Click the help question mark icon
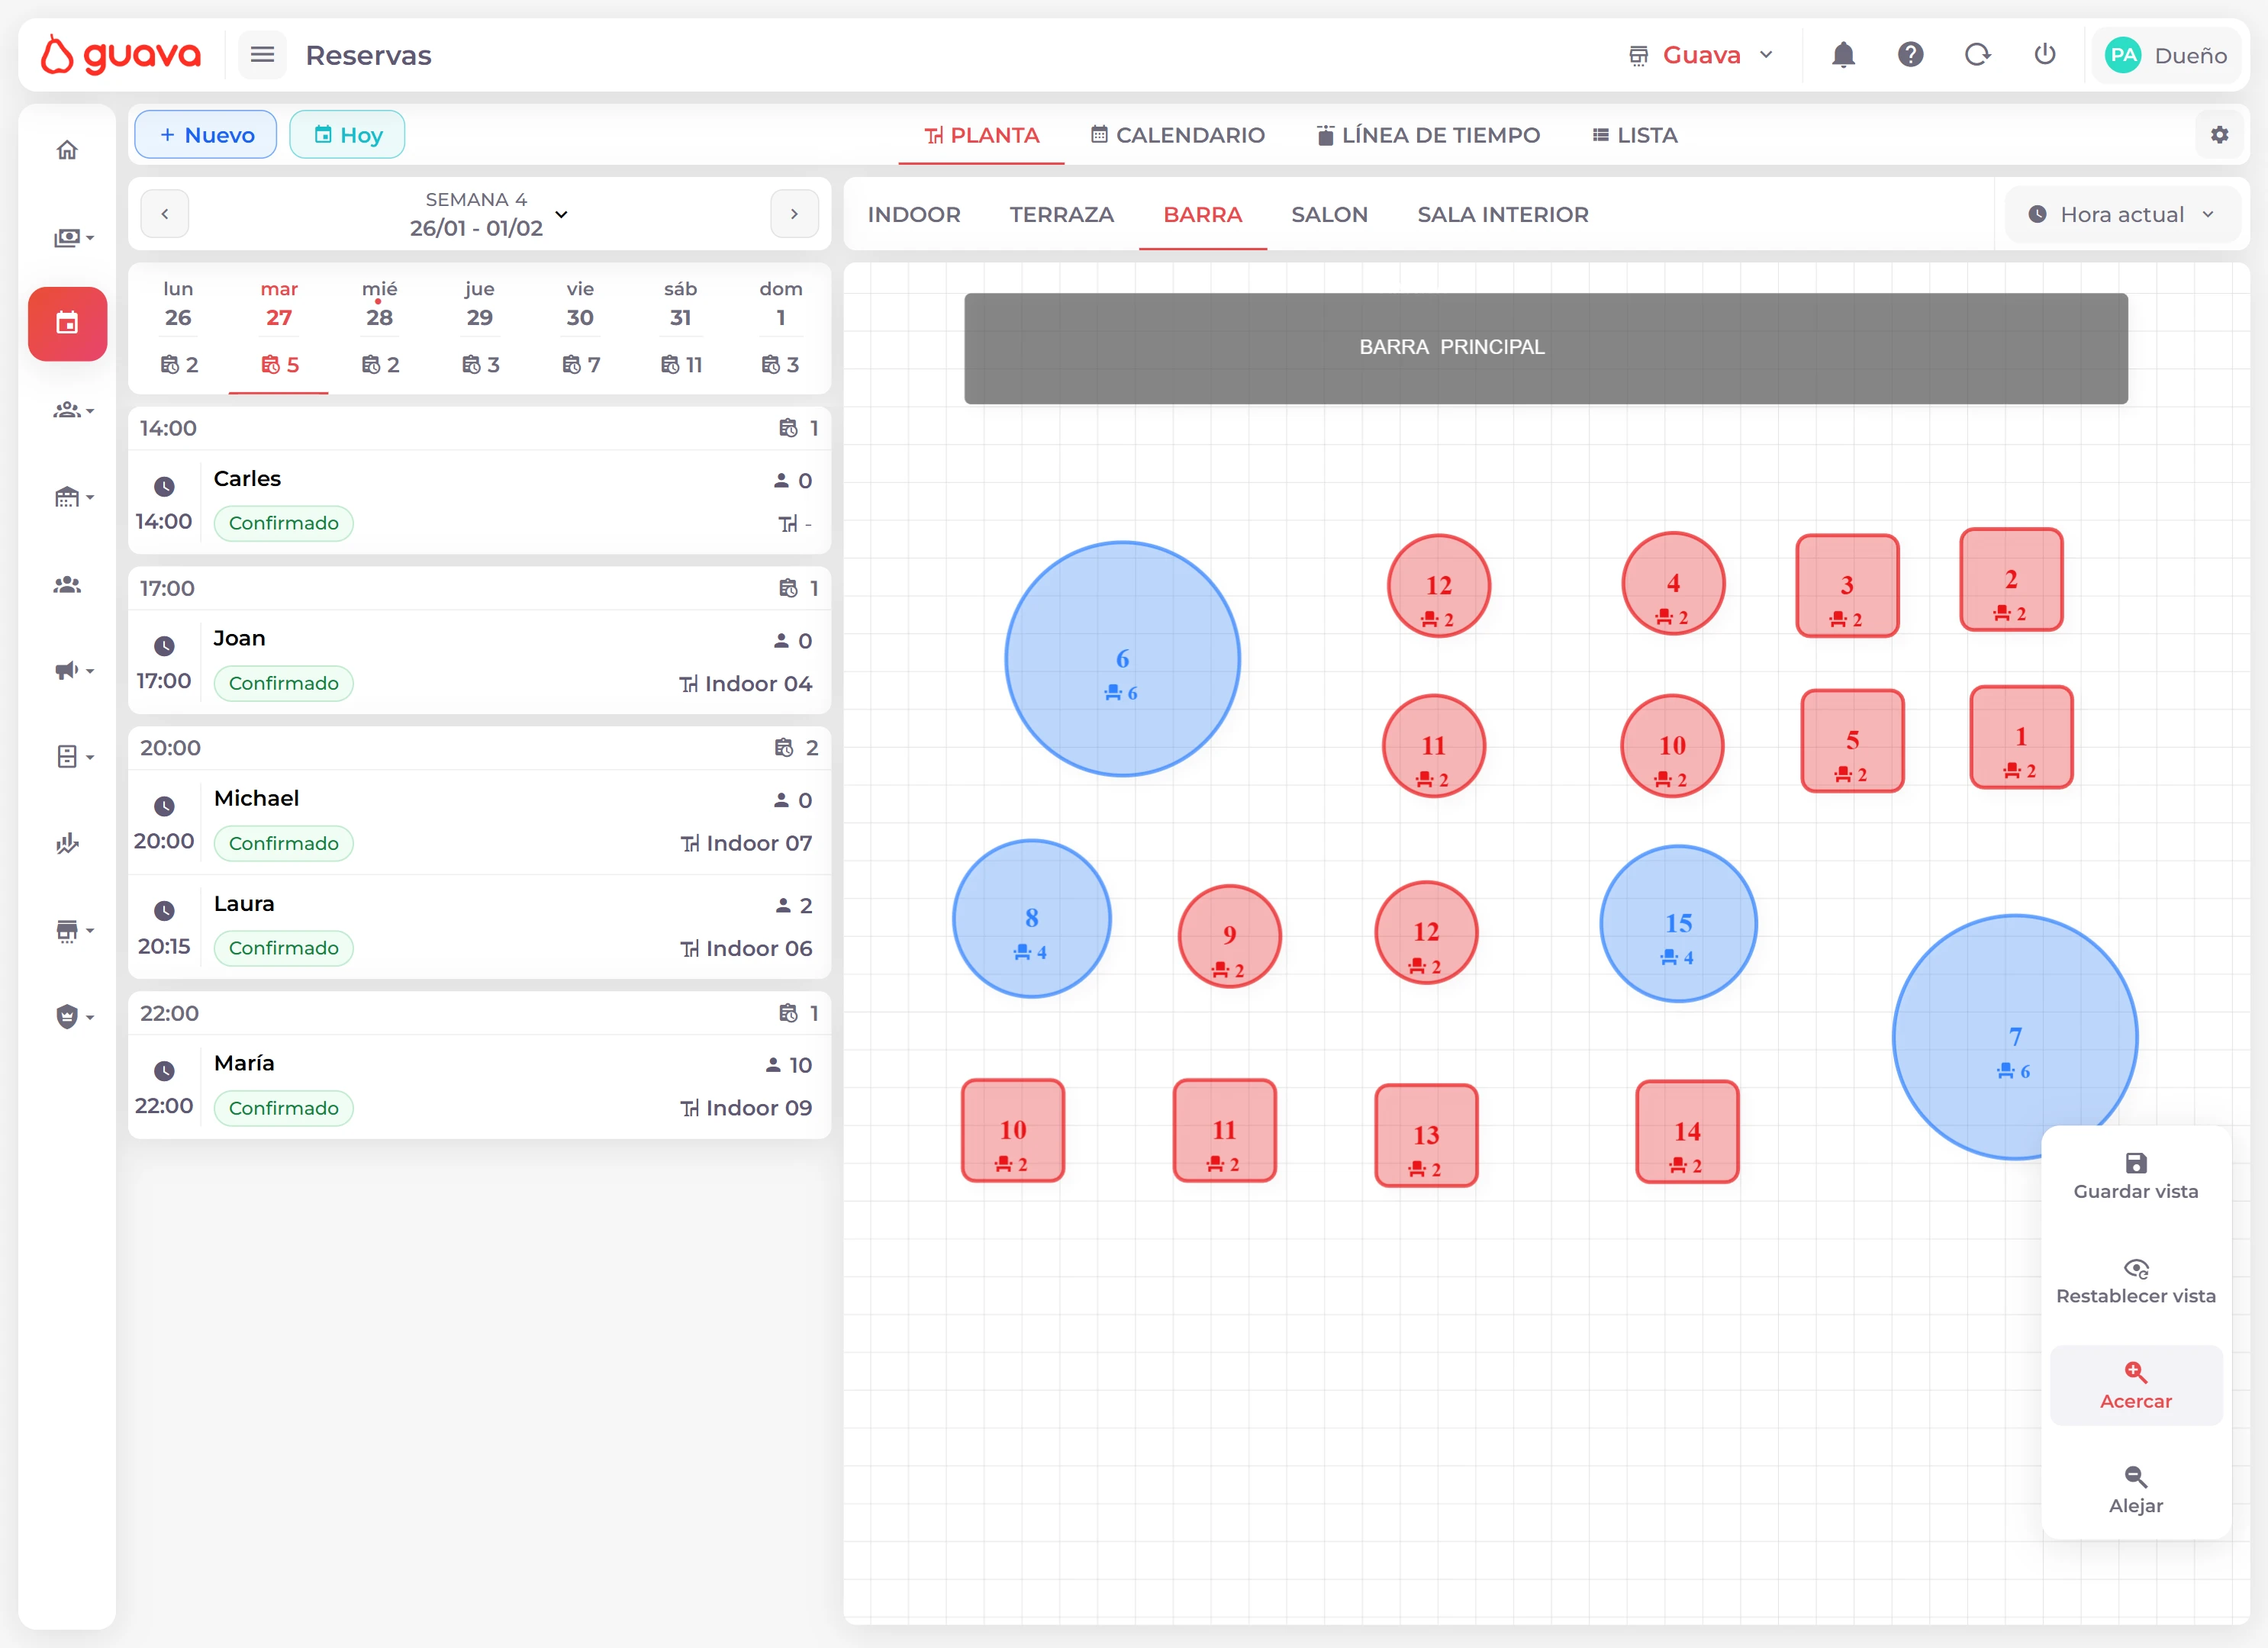Screen dimensions: 2268x1648 [x=1910, y=55]
